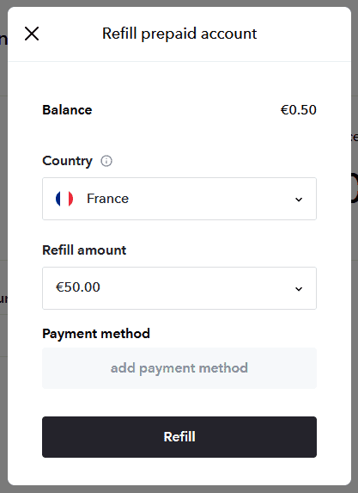Click the dialog header divider area
This screenshot has height=493, width=358.
(x=179, y=62)
